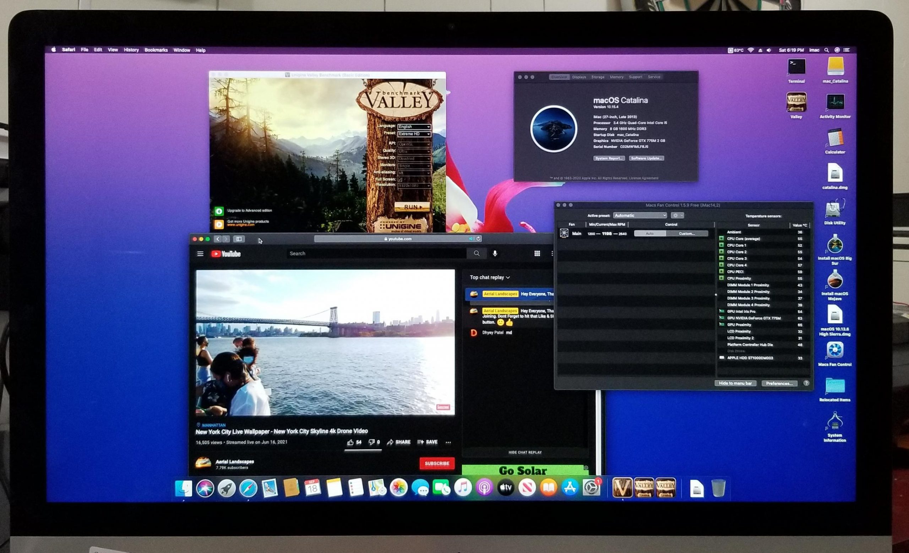The width and height of the screenshot is (909, 553).
Task: Open System Information desktop icon
Action: click(x=835, y=427)
